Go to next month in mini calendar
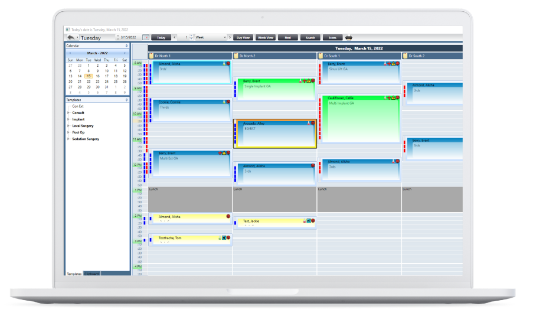 (125, 53)
